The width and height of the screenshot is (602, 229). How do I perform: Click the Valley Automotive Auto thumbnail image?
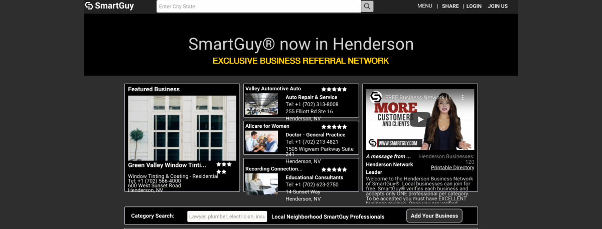[x=261, y=104]
